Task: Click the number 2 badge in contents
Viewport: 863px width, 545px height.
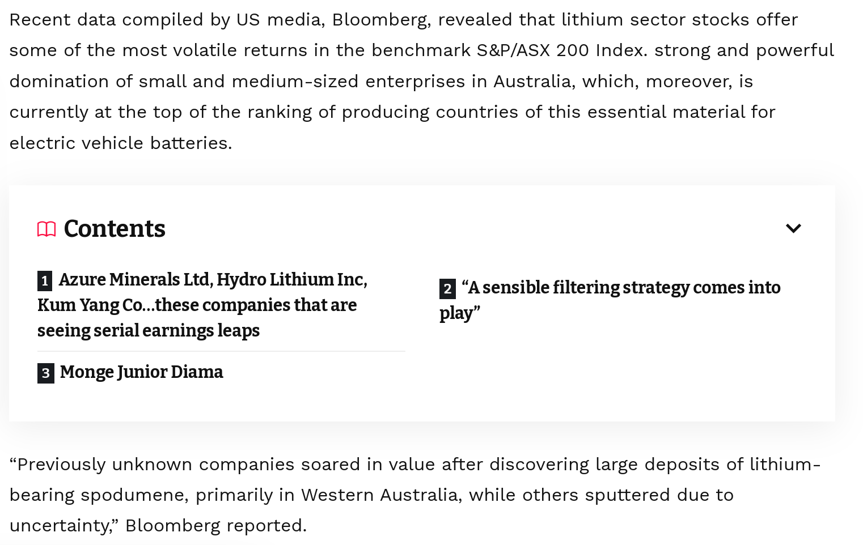Action: pyautogui.click(x=447, y=289)
